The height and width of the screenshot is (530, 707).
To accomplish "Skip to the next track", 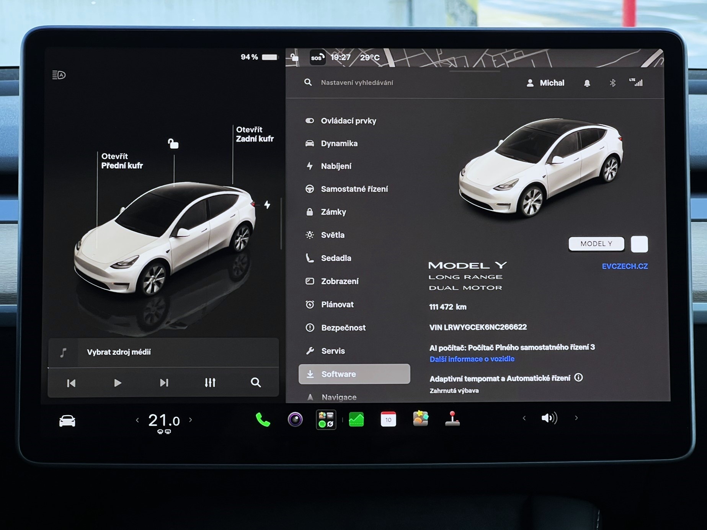I will click(x=164, y=383).
